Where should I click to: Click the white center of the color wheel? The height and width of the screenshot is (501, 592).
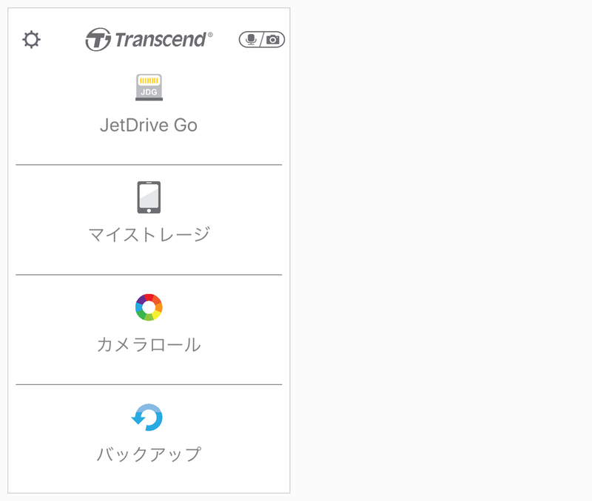pyautogui.click(x=149, y=307)
